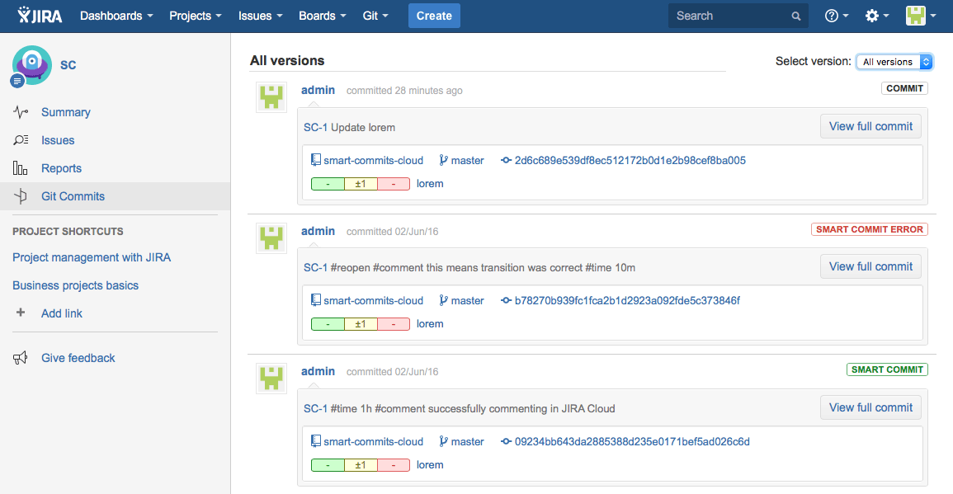Click the green SMART COMMIT badge

click(x=887, y=369)
